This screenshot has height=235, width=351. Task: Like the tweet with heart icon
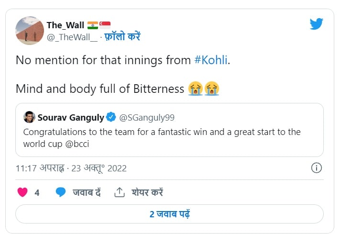tap(22, 192)
